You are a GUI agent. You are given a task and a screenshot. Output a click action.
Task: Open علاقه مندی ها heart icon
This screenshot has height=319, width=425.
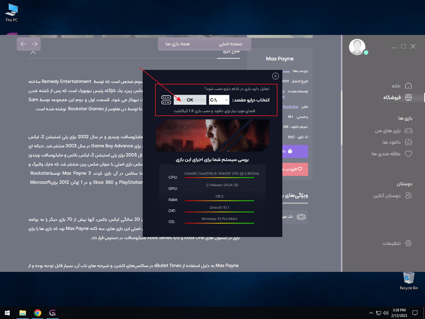point(408,154)
